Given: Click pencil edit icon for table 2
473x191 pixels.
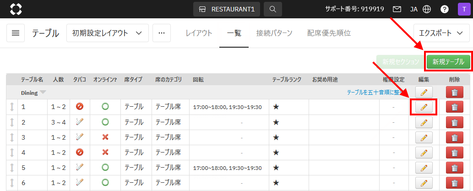Looking at the screenshot, I should [x=424, y=122].
